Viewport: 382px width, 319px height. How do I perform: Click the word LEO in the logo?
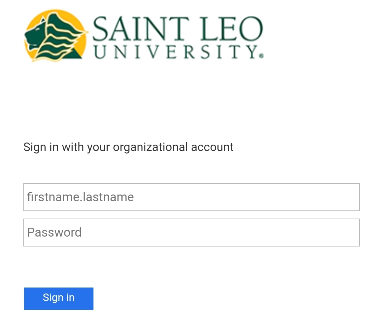pos(232,28)
